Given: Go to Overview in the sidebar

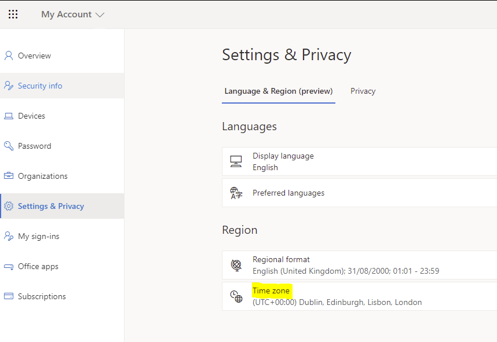Looking at the screenshot, I should click(62, 56).
